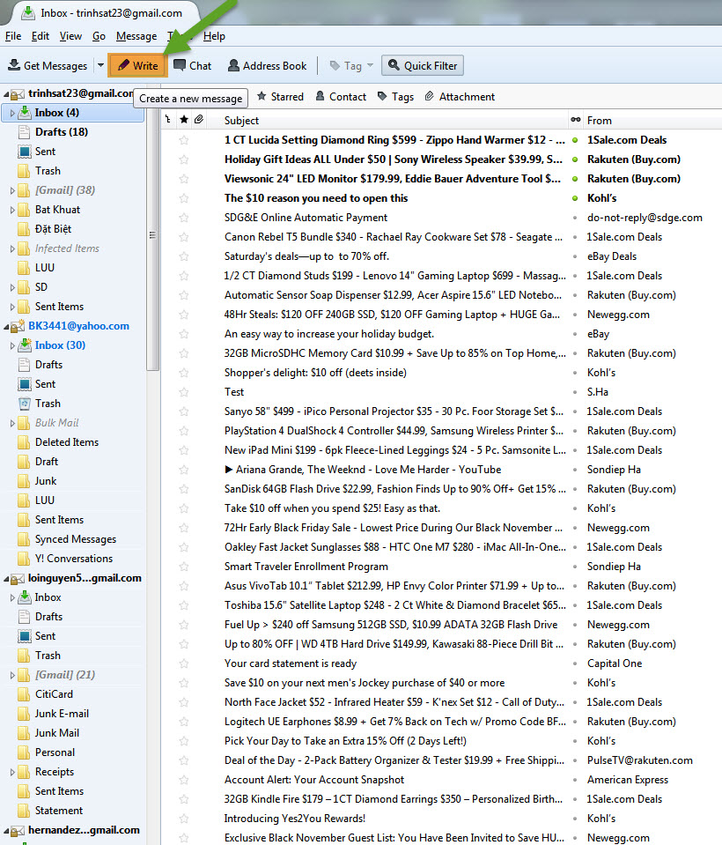
Task: Filter messages with Attachment
Action: [x=460, y=96]
